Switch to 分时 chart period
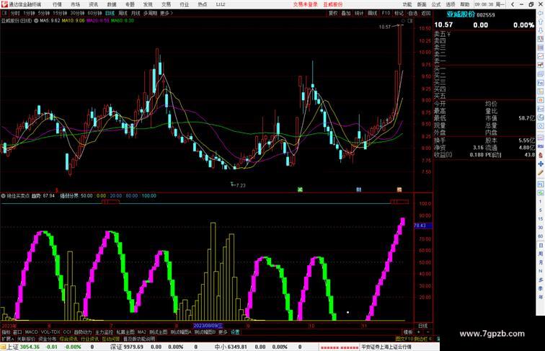Screen dimensions: 545x351 coord(15,13)
